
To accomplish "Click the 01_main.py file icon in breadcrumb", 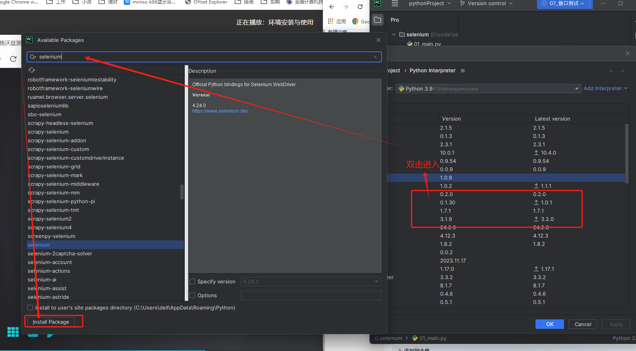I will (x=415, y=338).
